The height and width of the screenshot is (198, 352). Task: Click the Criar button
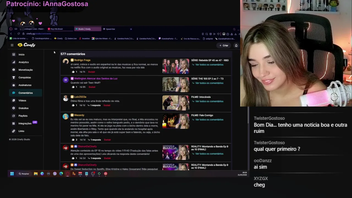tap(224, 45)
